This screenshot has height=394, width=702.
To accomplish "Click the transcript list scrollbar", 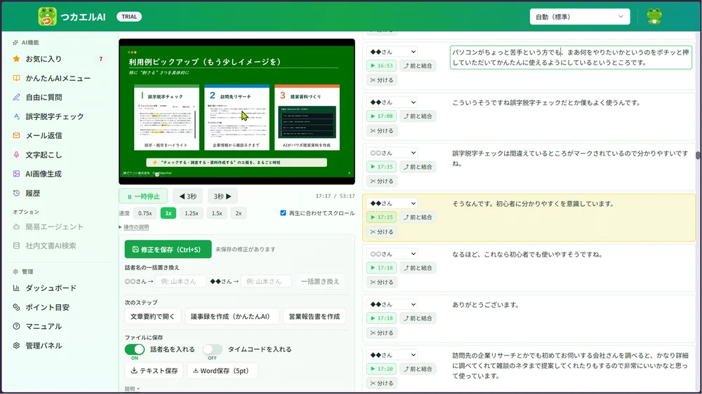I will click(x=698, y=155).
